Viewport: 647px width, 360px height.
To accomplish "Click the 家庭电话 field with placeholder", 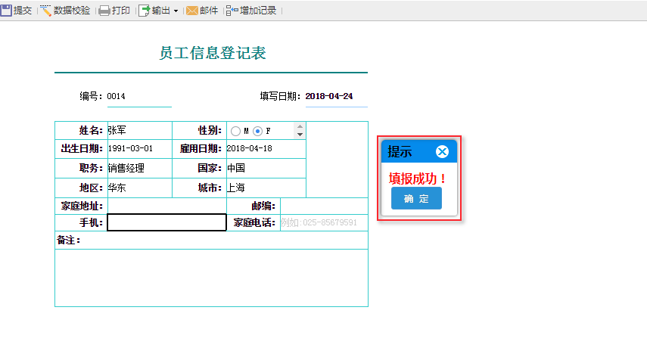I will 324,222.
